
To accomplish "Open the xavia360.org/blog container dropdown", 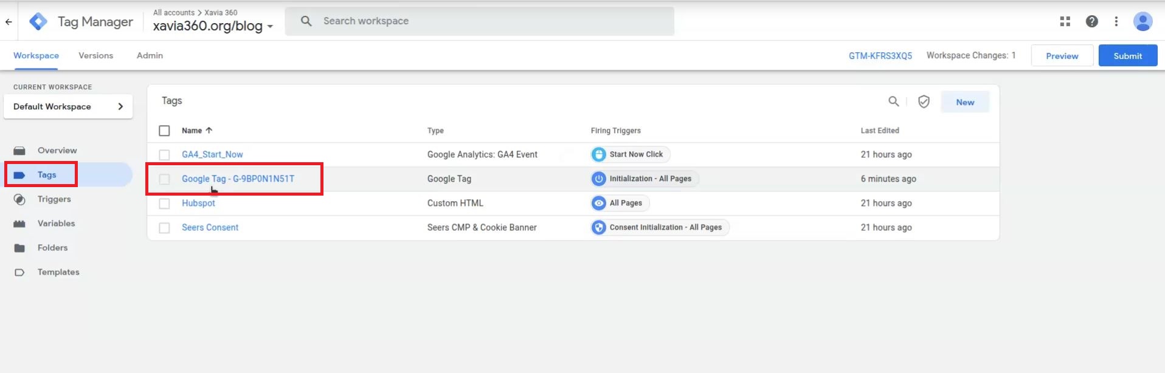I will [213, 26].
